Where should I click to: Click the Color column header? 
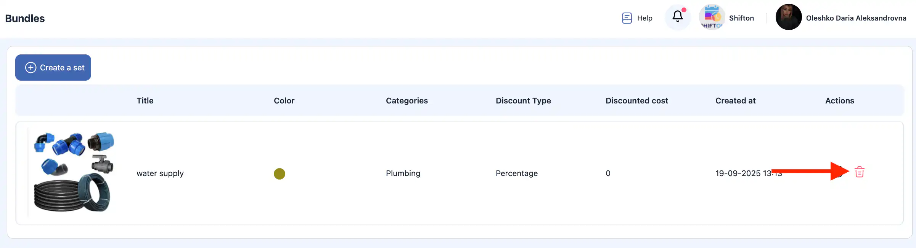click(x=284, y=101)
